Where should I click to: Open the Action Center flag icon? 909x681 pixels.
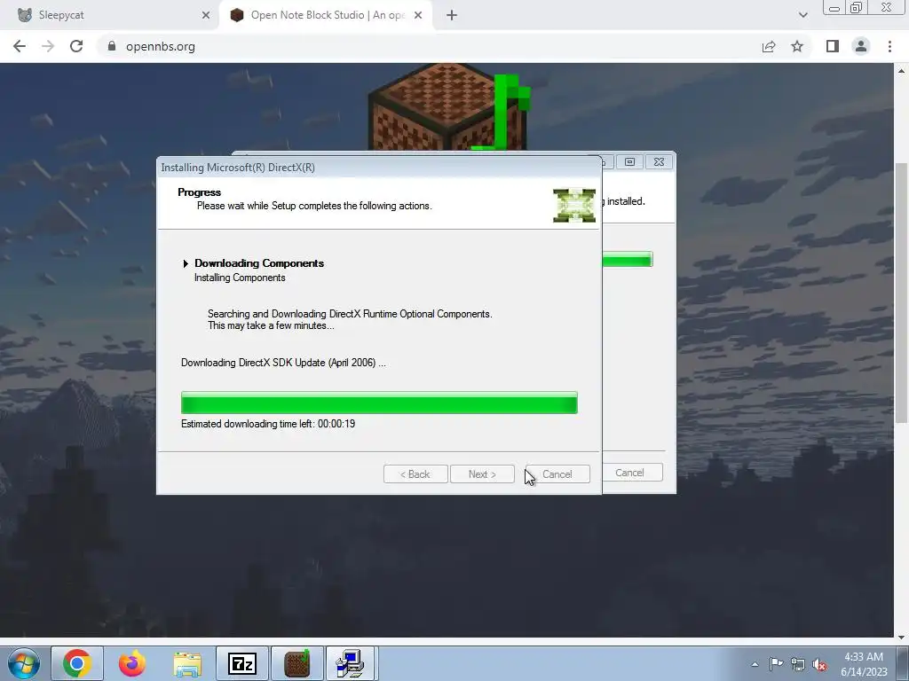pyautogui.click(x=776, y=664)
